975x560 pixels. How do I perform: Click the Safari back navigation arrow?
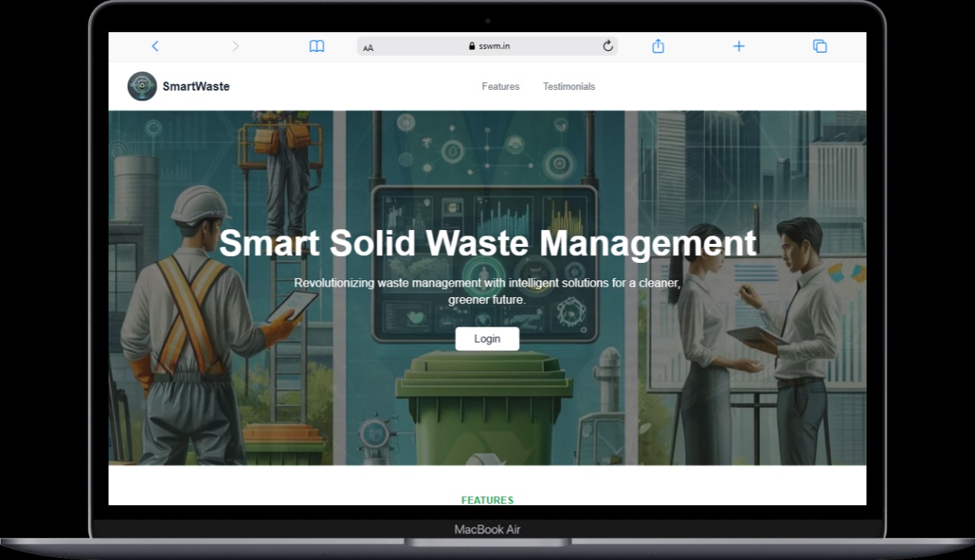[155, 46]
